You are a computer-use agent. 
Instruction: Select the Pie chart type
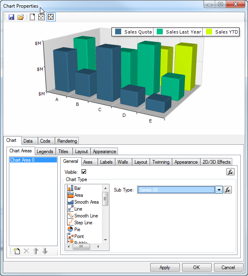click(x=77, y=229)
